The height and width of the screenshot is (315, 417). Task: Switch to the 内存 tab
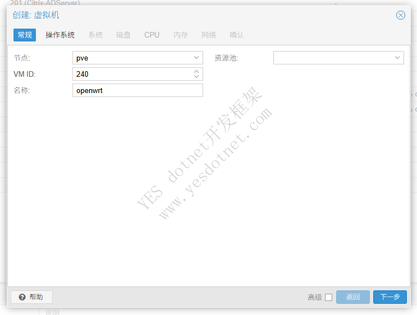pos(181,35)
